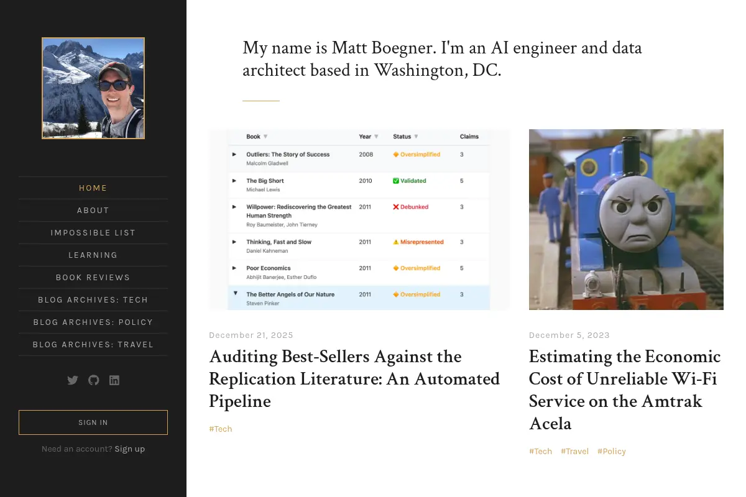Click the book audit table thumbnail
Image resolution: width=746 pixels, height=497 pixels.
tap(359, 219)
